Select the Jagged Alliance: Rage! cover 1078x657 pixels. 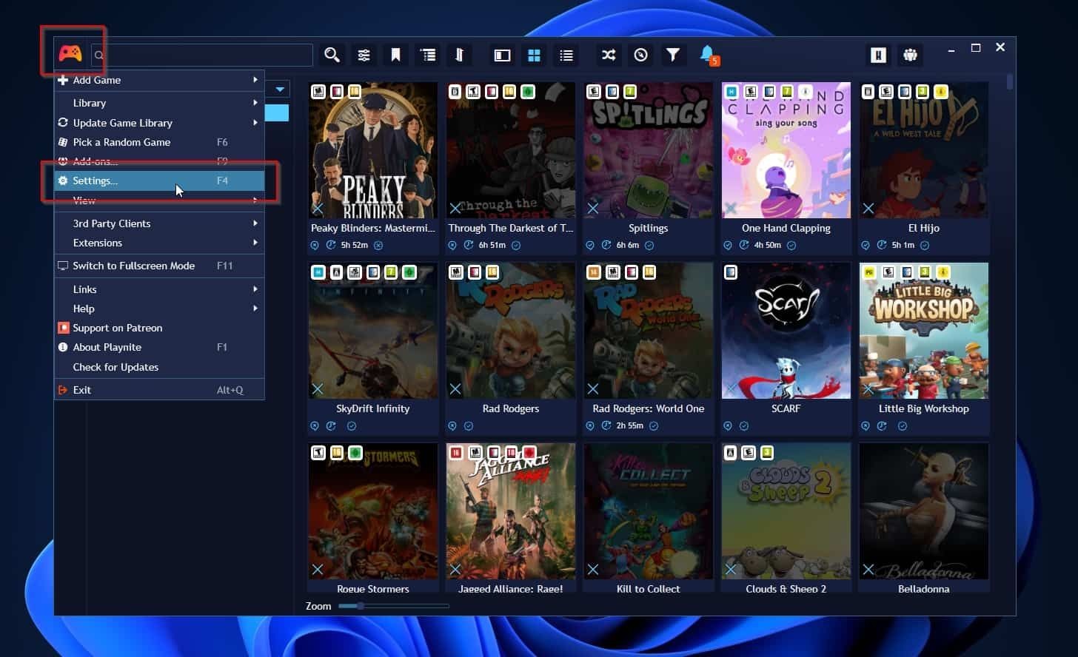point(511,511)
